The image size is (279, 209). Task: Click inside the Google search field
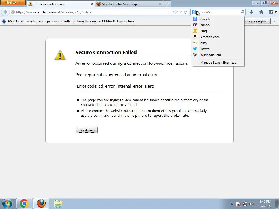coord(220,12)
